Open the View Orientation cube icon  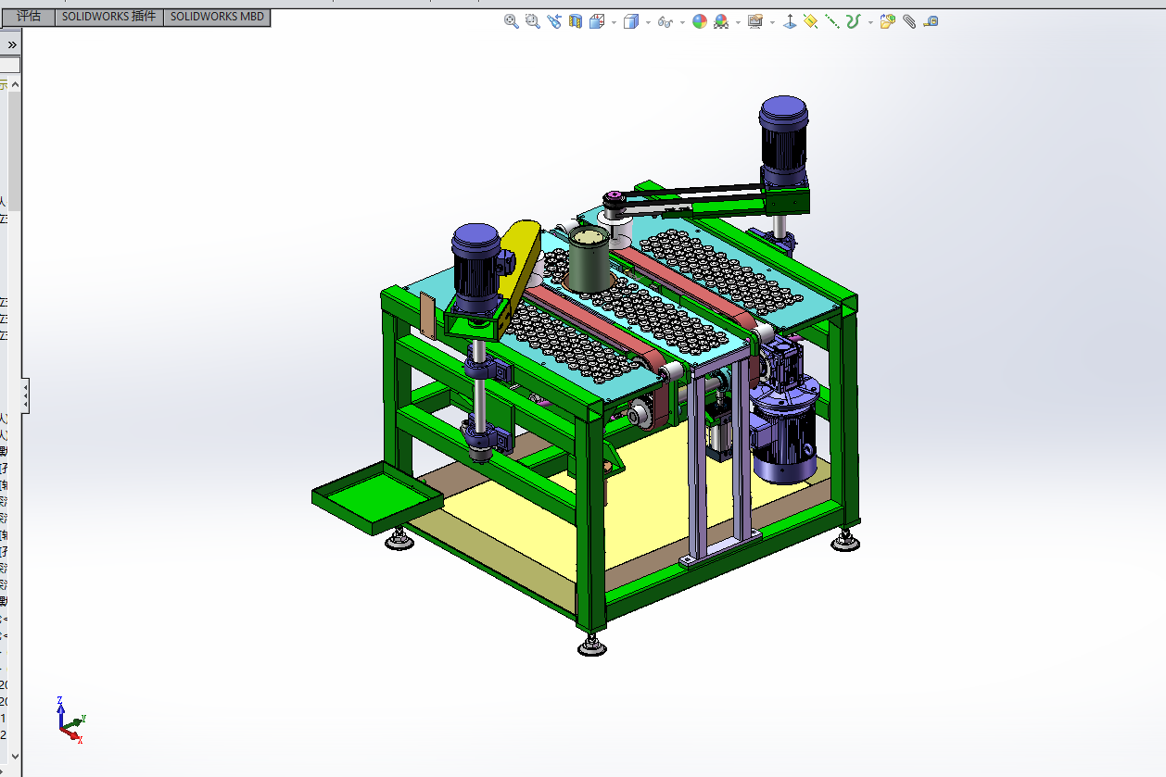[597, 21]
